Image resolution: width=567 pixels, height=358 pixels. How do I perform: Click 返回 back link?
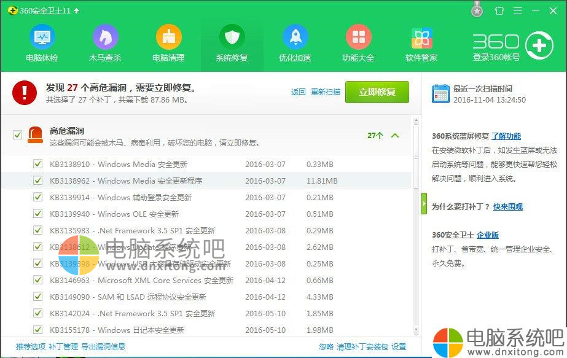coord(299,92)
